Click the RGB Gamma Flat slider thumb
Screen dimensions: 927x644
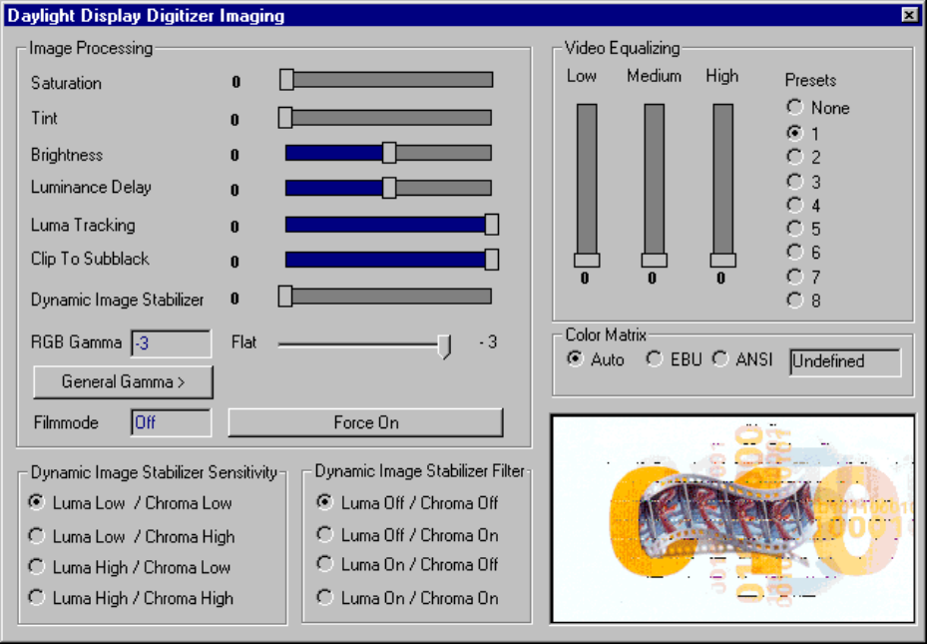(x=444, y=345)
